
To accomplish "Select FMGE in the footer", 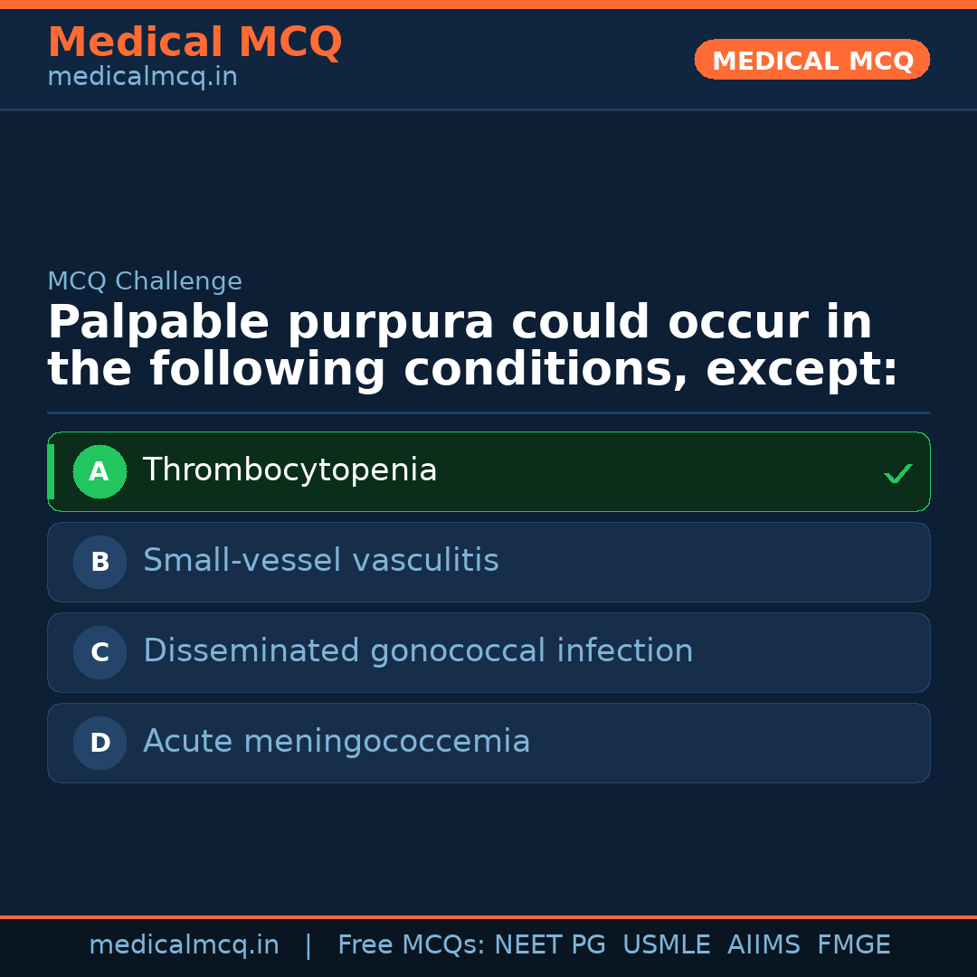I will tap(853, 945).
